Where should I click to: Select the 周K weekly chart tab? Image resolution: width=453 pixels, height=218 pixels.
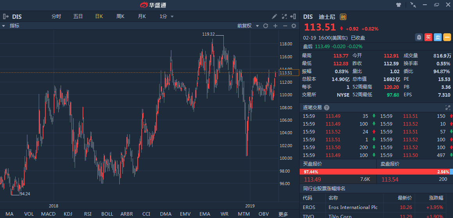pos(120,16)
